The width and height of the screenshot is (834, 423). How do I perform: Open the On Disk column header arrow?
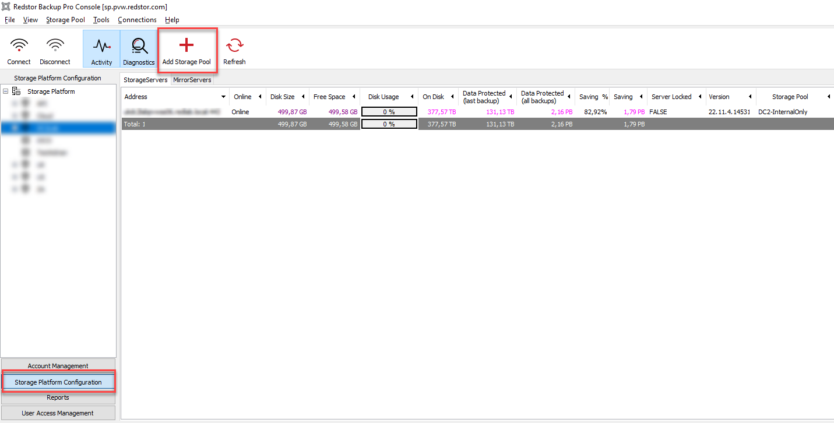tap(452, 97)
